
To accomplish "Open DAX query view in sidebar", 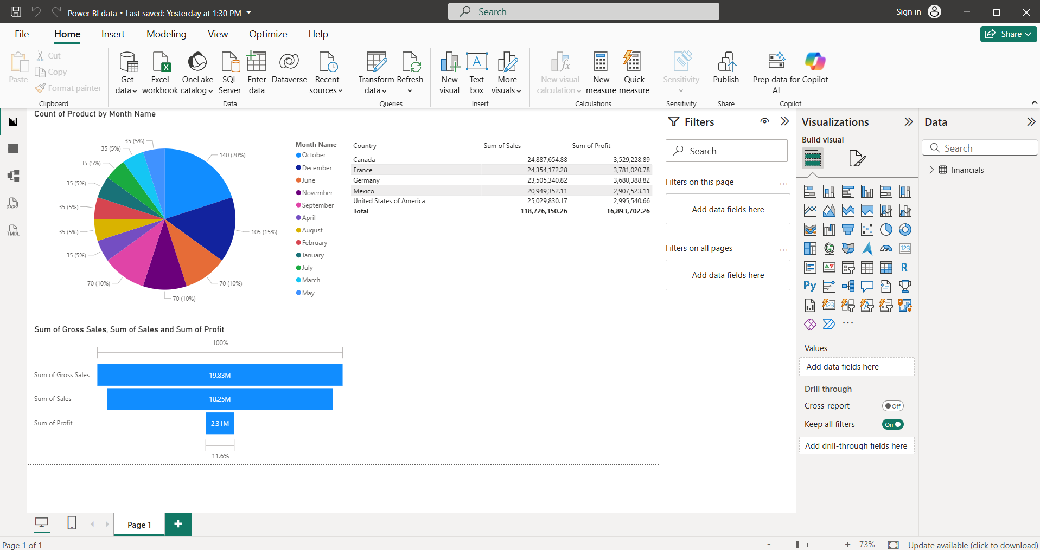I will 14,203.
